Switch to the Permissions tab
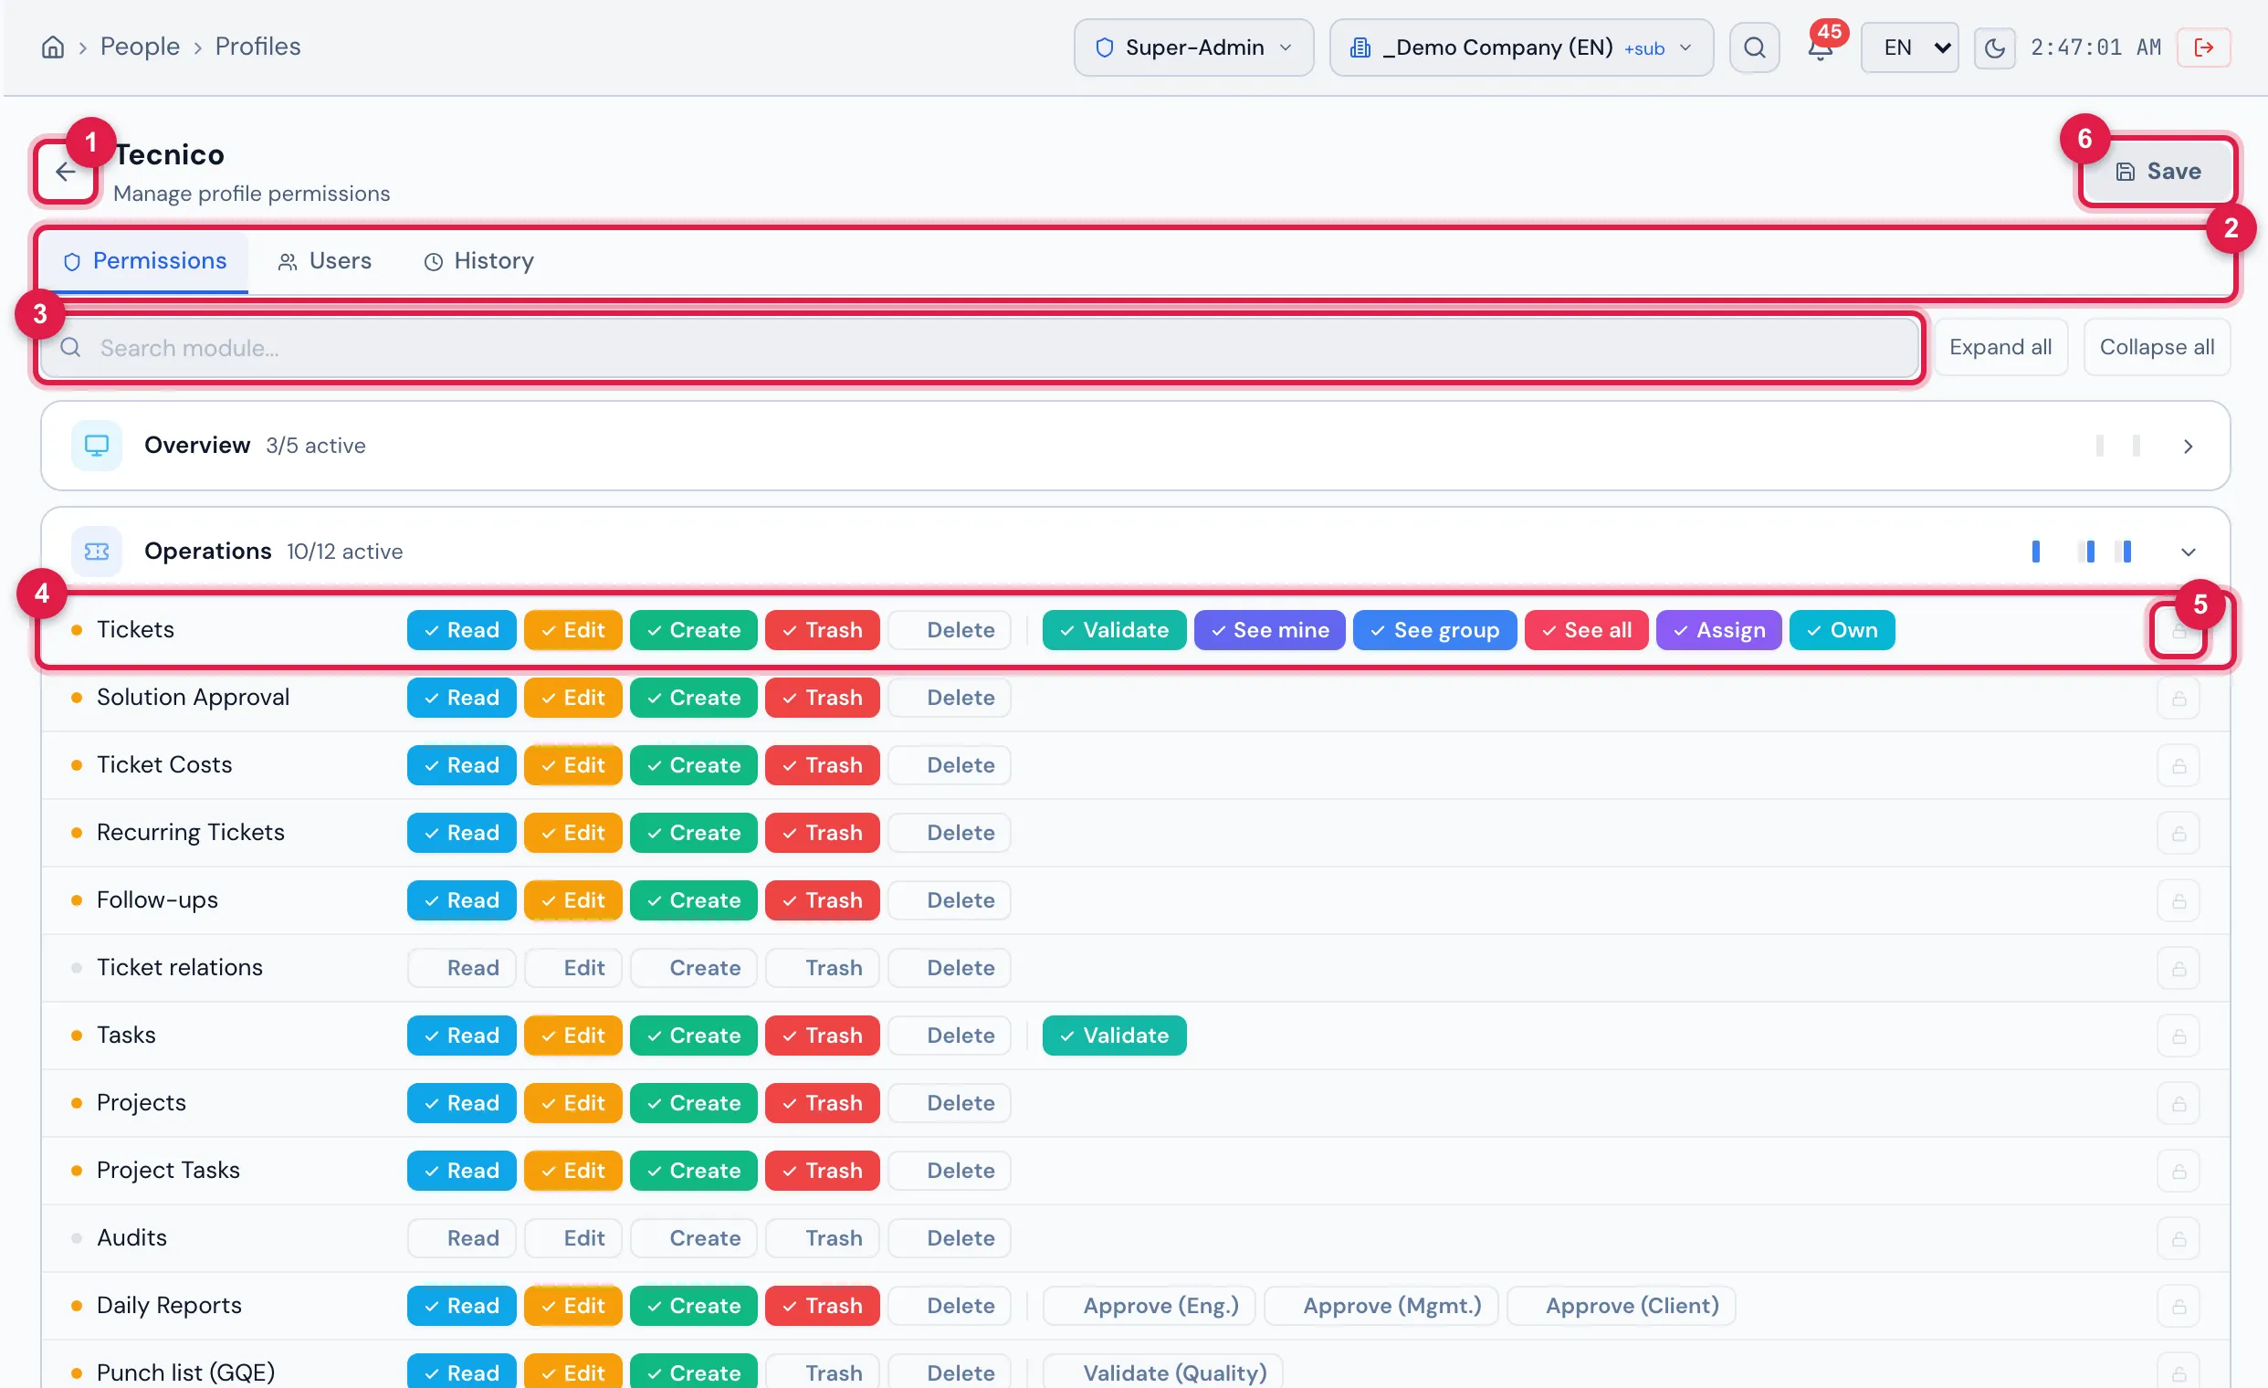2268x1388 pixels. pos(144,261)
